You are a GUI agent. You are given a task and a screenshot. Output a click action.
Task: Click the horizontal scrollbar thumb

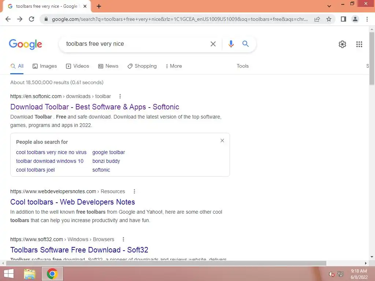click(x=166, y=263)
